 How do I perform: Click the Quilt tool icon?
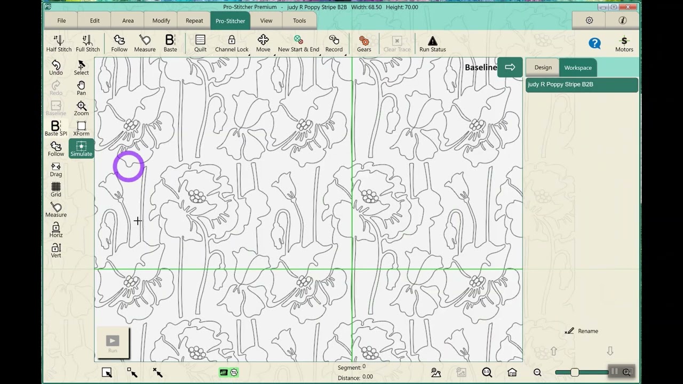coord(200,44)
